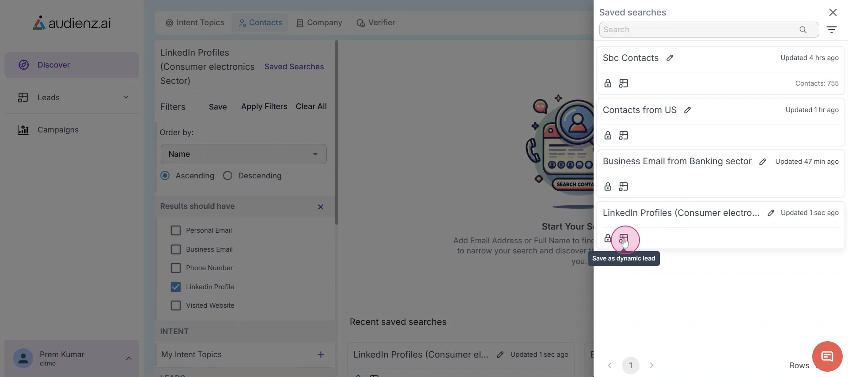The width and height of the screenshot is (848, 377).
Task: Edit LinkedIn Profiles saved search name in panel
Action: (x=771, y=213)
